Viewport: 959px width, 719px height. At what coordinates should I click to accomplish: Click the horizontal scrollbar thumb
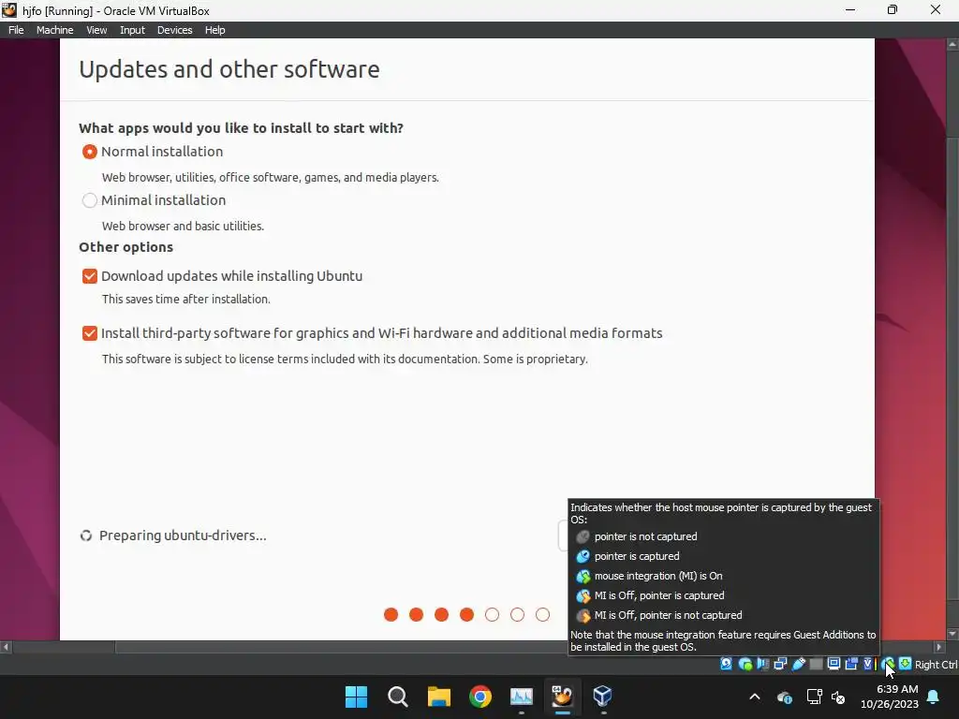click(341, 647)
